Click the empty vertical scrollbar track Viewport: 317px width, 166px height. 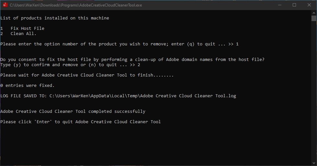click(x=314, y=91)
